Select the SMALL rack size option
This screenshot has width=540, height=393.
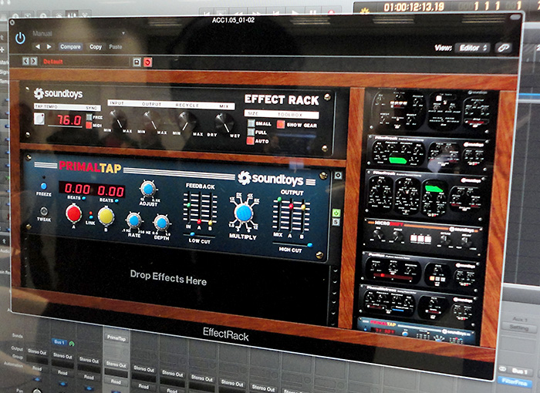tap(251, 123)
